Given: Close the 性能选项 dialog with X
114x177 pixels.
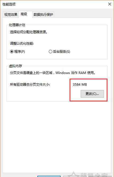Looking at the screenshot, I should [x=109, y=4].
